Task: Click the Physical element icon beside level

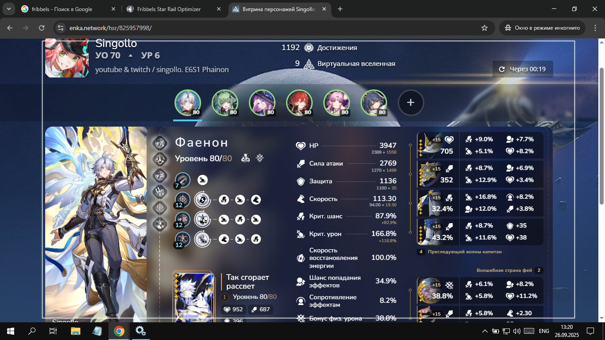Action: (x=260, y=158)
